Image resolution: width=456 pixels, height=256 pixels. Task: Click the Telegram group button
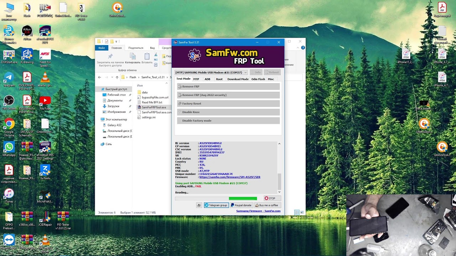(x=216, y=205)
